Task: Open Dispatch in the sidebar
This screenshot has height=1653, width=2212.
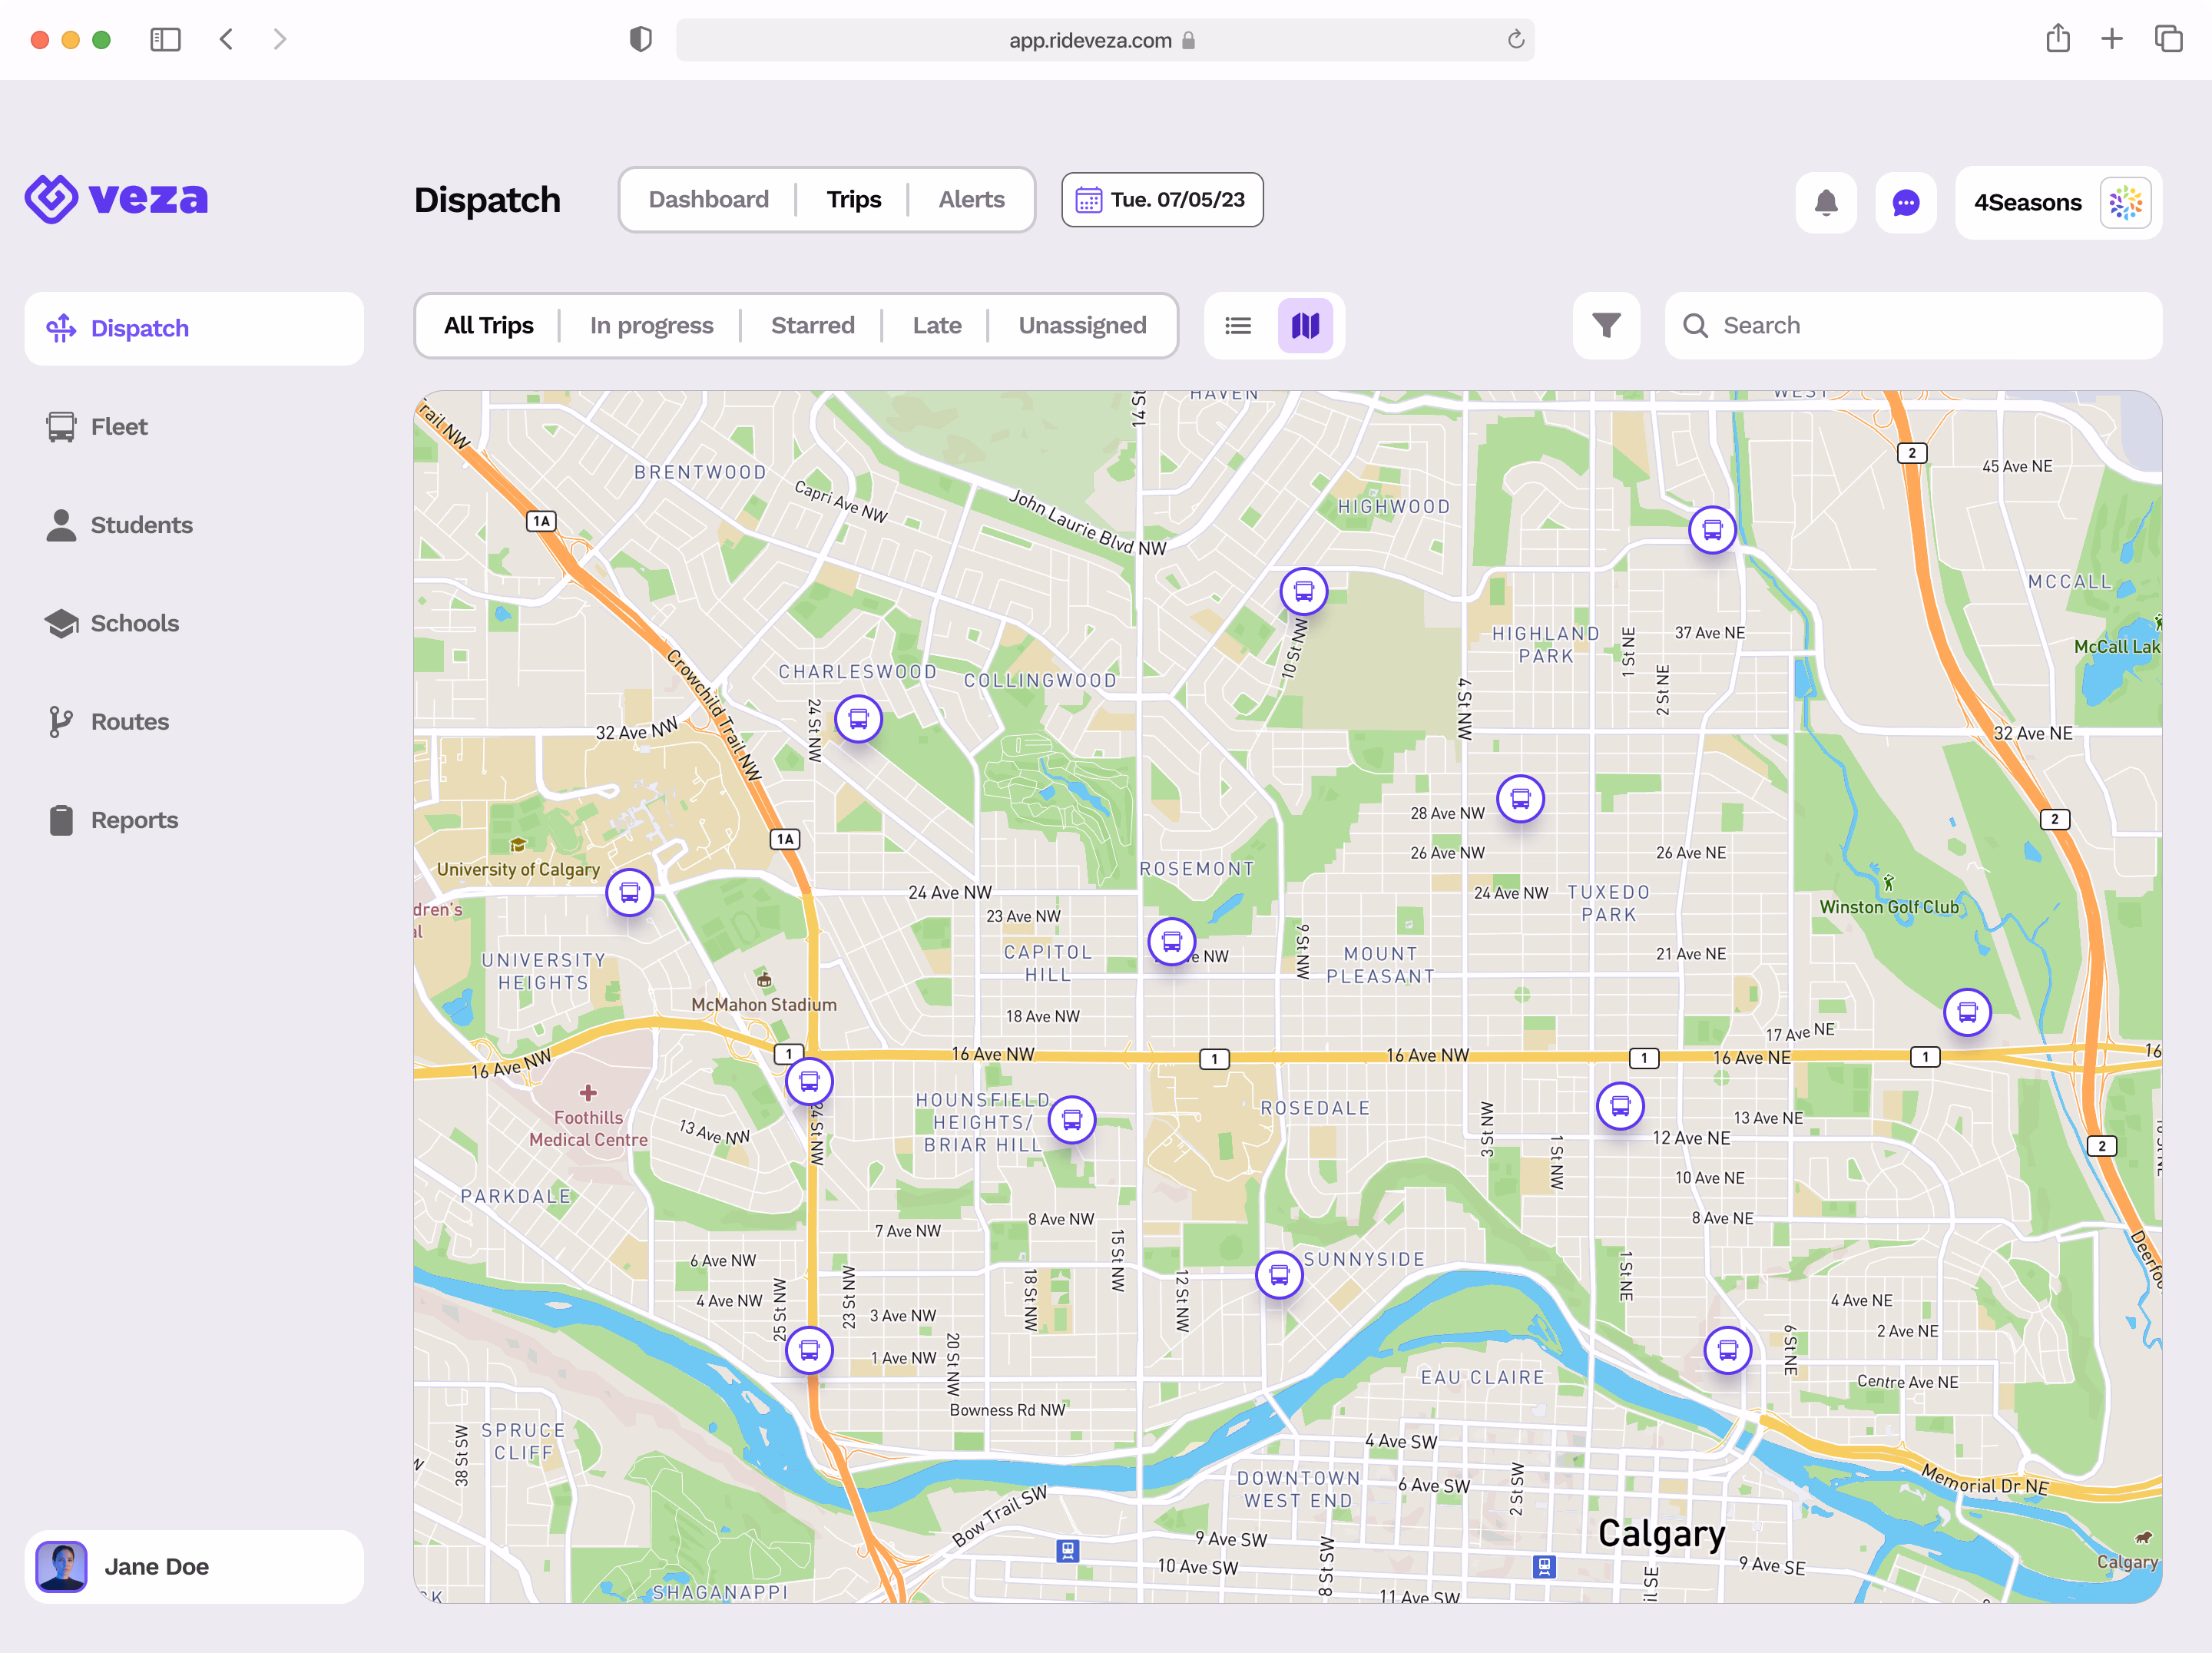Action: point(194,329)
